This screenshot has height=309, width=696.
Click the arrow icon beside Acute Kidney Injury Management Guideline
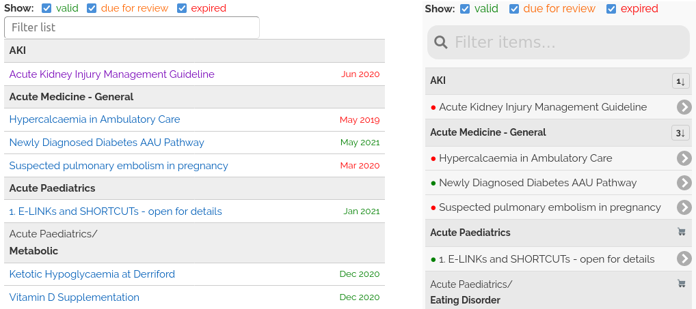point(684,107)
